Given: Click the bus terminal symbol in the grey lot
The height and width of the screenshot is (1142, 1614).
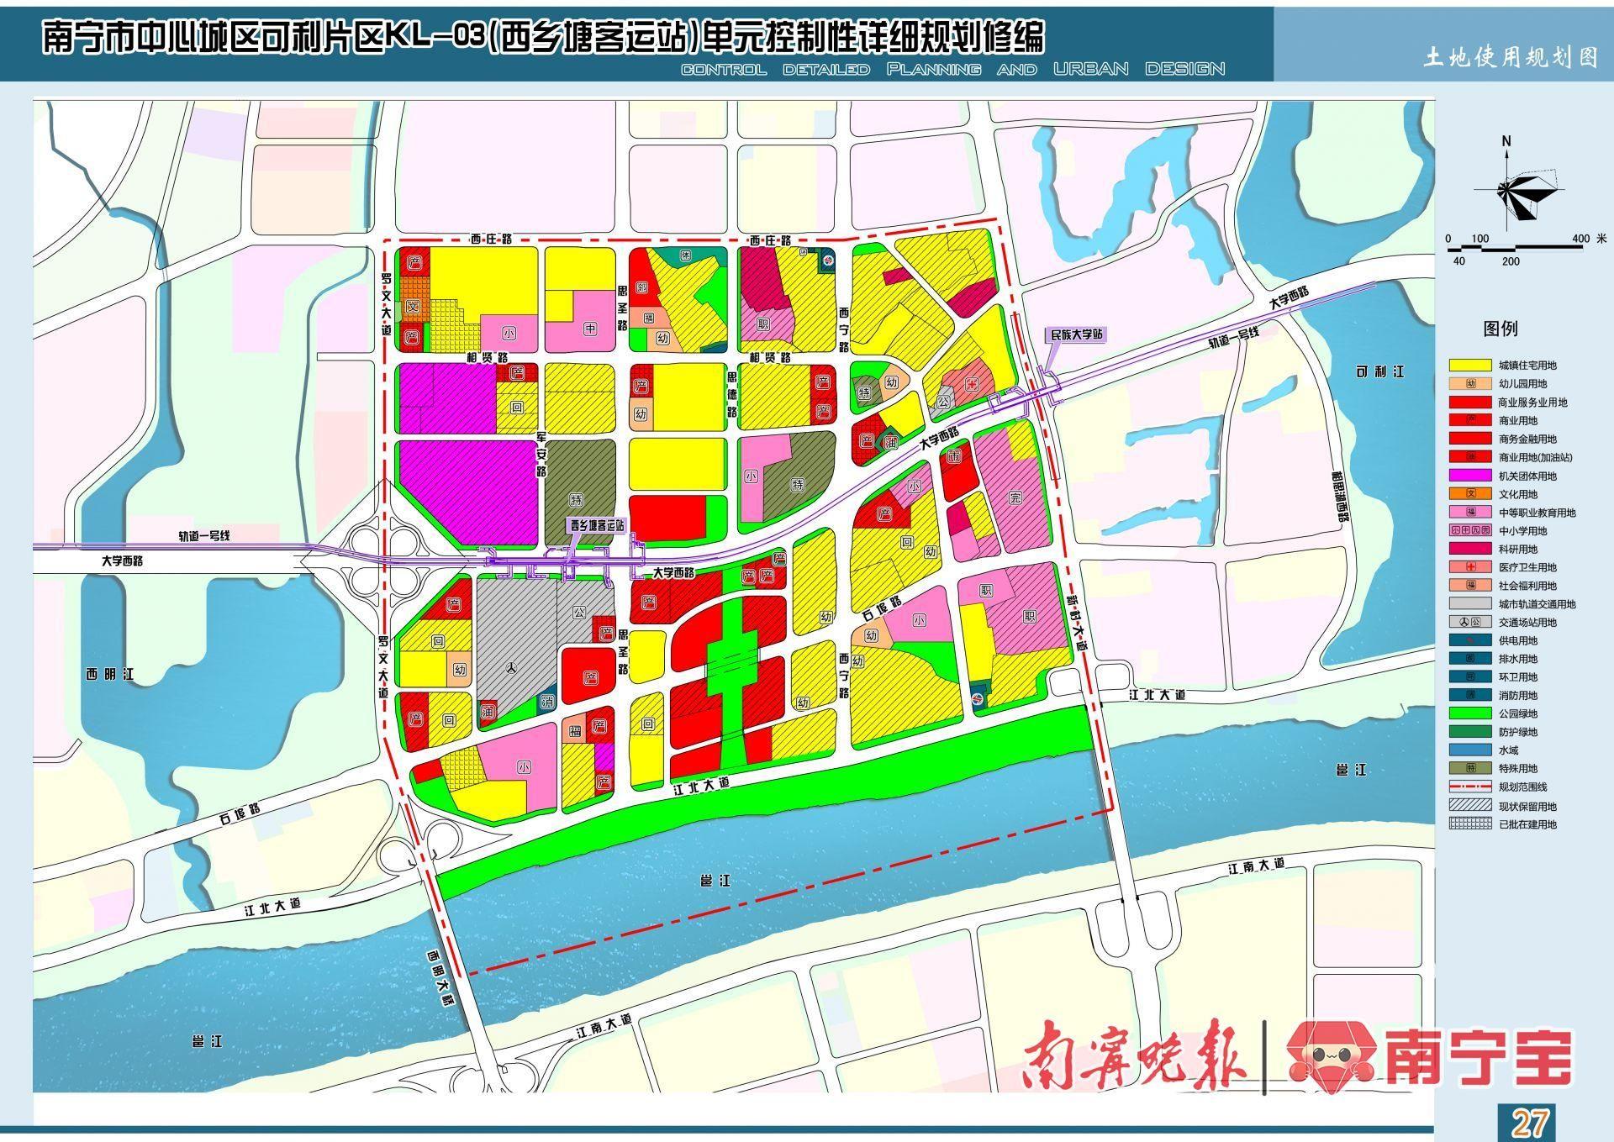Looking at the screenshot, I should tap(511, 669).
